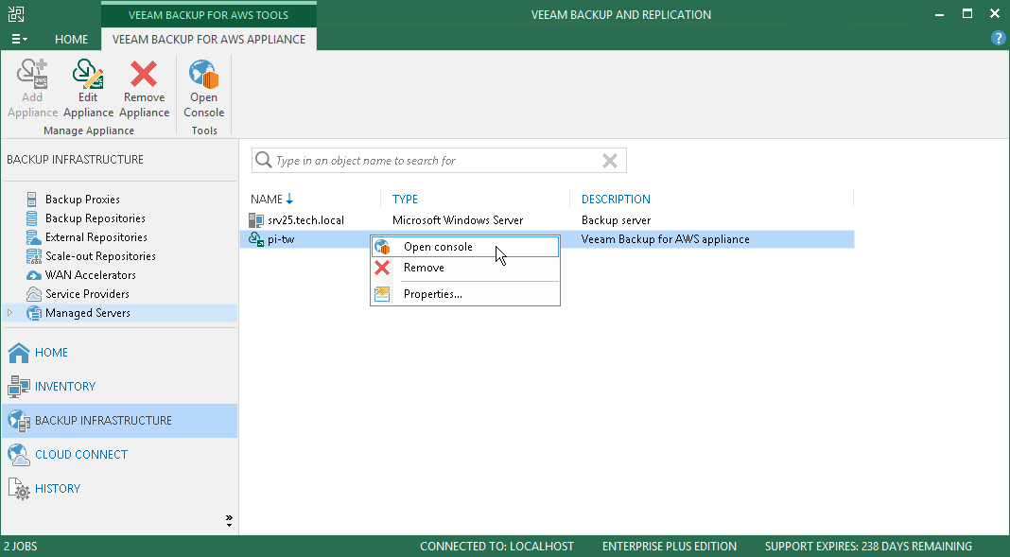Click the Cloud Connect navigation icon
The height and width of the screenshot is (557, 1010).
click(x=19, y=455)
